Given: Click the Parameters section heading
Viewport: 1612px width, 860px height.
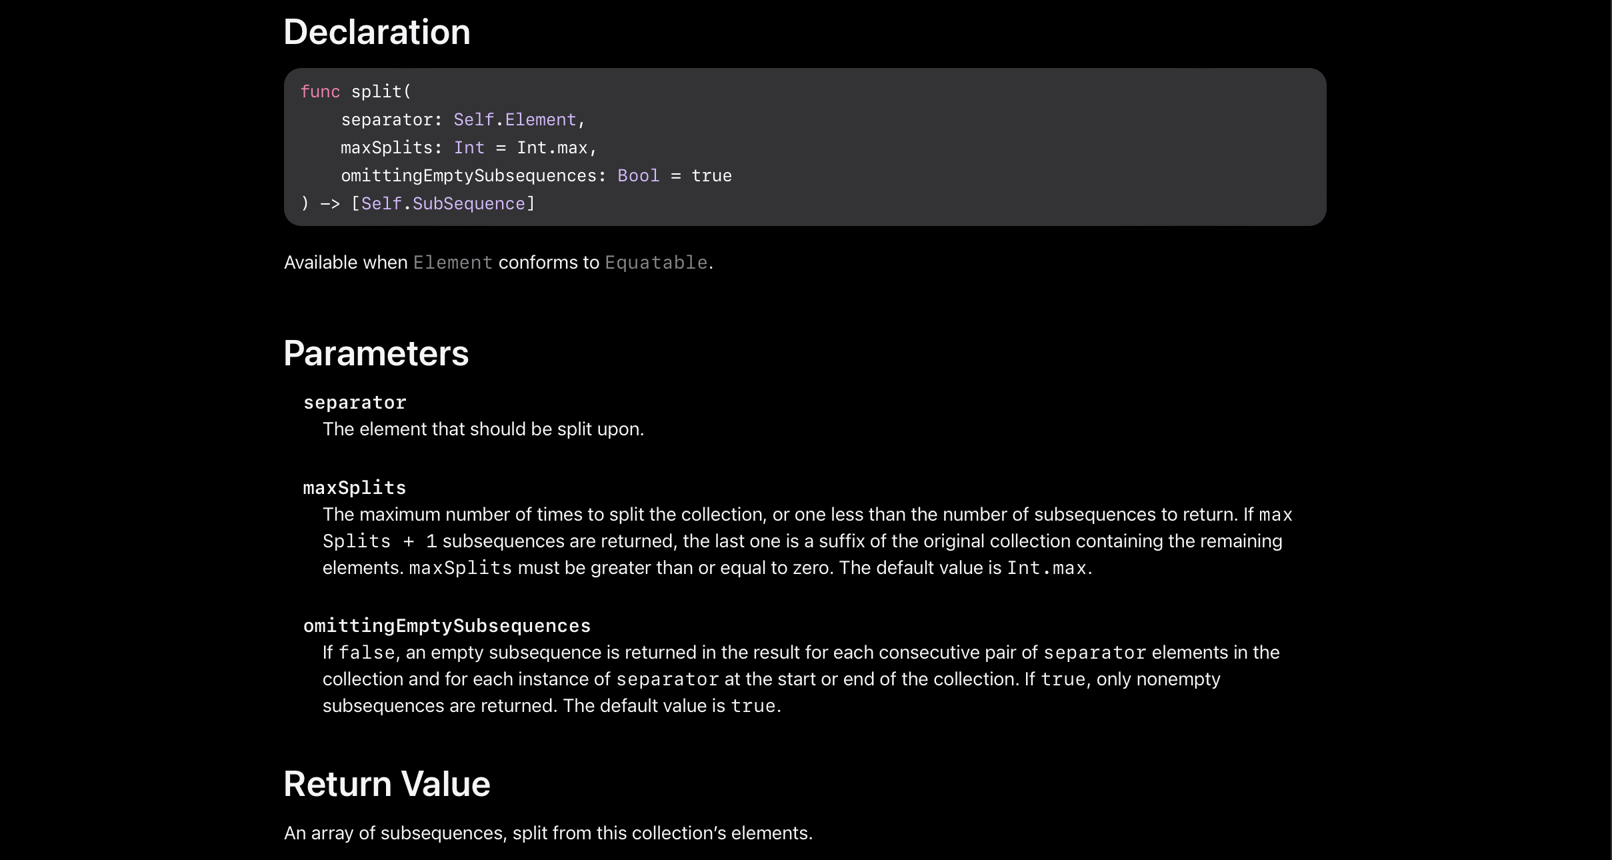Looking at the screenshot, I should point(377,353).
